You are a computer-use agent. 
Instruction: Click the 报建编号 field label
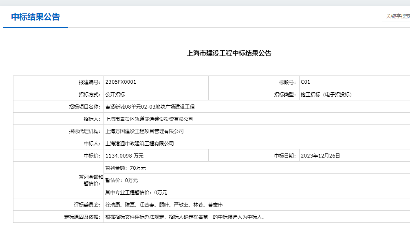(x=89, y=82)
